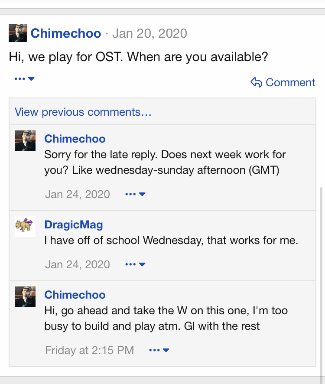Click the Chimechoo username in the post header
This screenshot has width=325, height=384.
pos(65,33)
